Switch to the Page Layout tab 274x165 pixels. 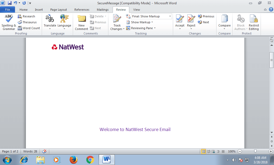[59, 10]
